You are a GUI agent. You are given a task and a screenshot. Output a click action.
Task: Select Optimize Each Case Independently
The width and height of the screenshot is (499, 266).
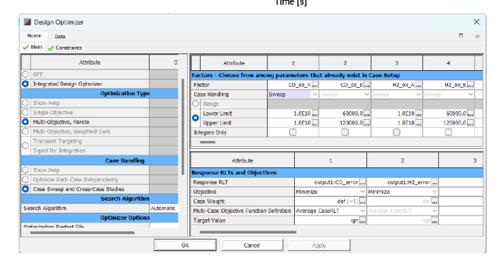(x=26, y=179)
